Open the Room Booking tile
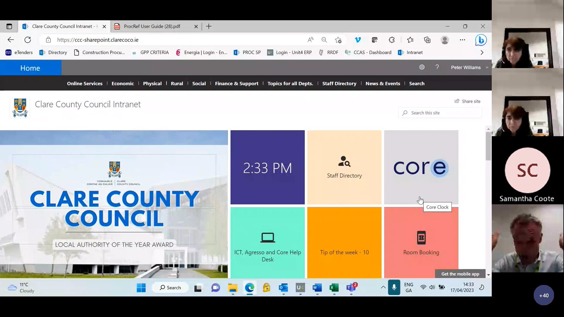 (421, 242)
